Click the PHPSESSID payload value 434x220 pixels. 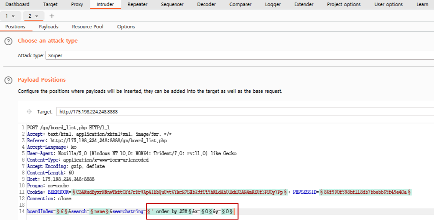[365, 192]
